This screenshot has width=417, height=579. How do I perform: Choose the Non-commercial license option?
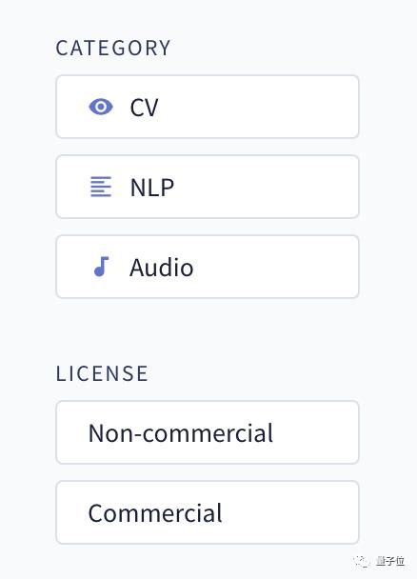[x=208, y=432]
